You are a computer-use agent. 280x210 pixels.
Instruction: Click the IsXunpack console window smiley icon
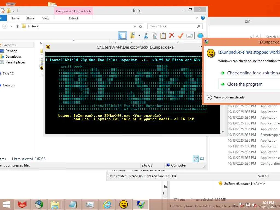pyautogui.click(x=48, y=47)
